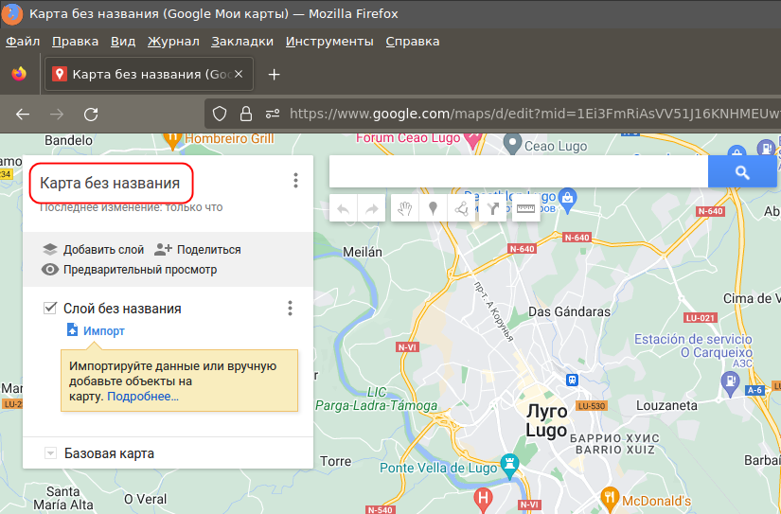Expand the 'Базовая карта' dropdown arrow
Screen dimensions: 781x514
pos(50,453)
